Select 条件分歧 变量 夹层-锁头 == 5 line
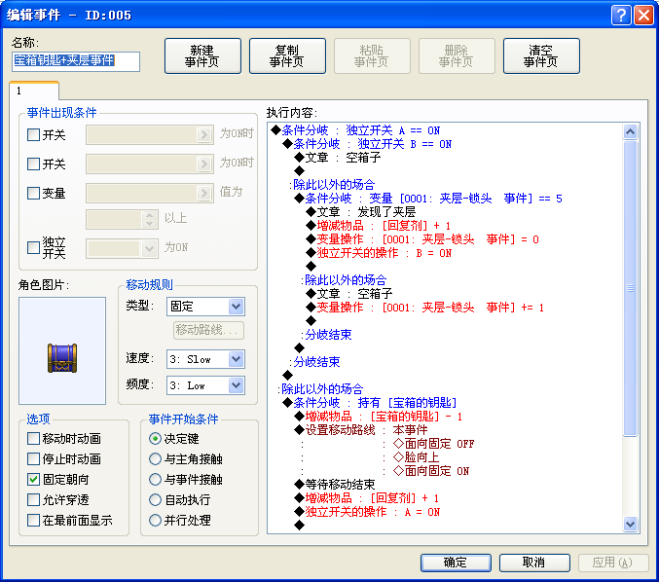The height and width of the screenshot is (582, 659). click(x=428, y=199)
